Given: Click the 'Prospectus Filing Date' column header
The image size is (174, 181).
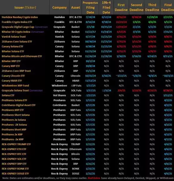Looking at the screenshot, I should coord(90,8).
